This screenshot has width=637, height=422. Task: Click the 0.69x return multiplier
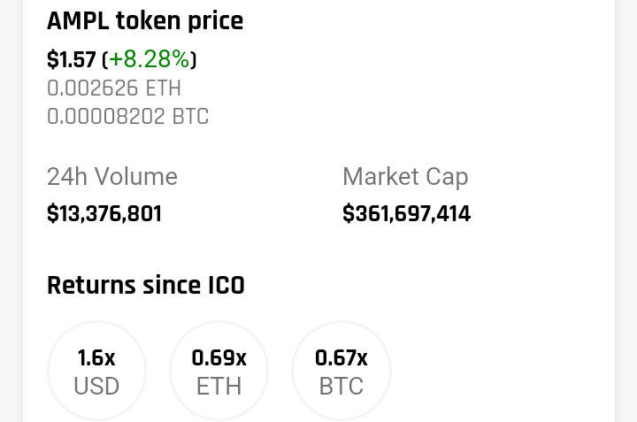(x=219, y=358)
